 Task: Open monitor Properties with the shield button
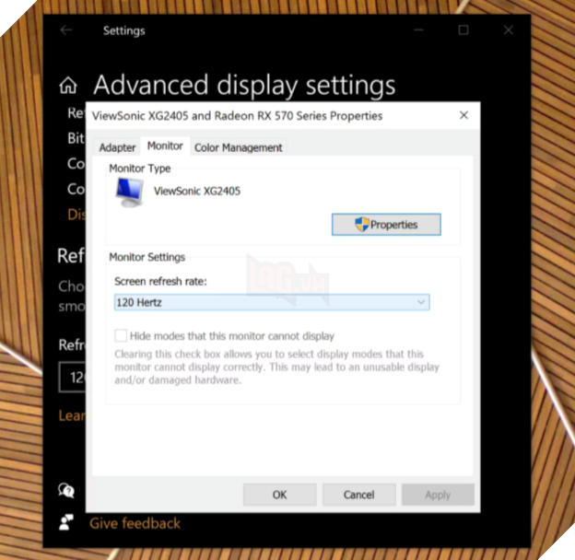click(x=386, y=225)
